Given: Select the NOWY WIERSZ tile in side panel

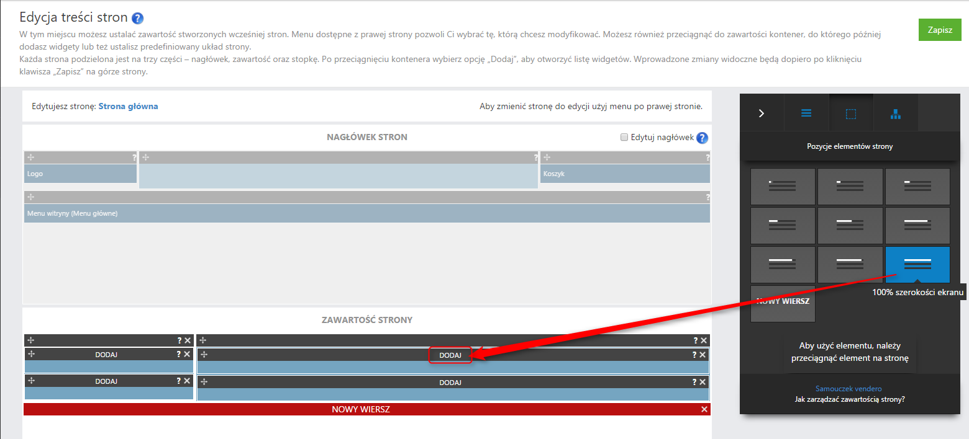Looking at the screenshot, I should [x=783, y=303].
